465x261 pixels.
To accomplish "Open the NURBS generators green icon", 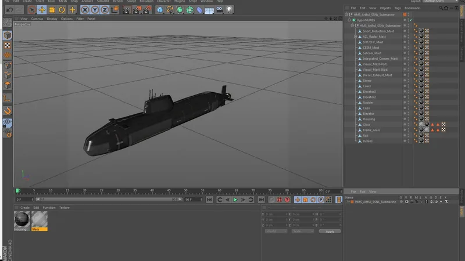I will pyautogui.click(x=180, y=10).
